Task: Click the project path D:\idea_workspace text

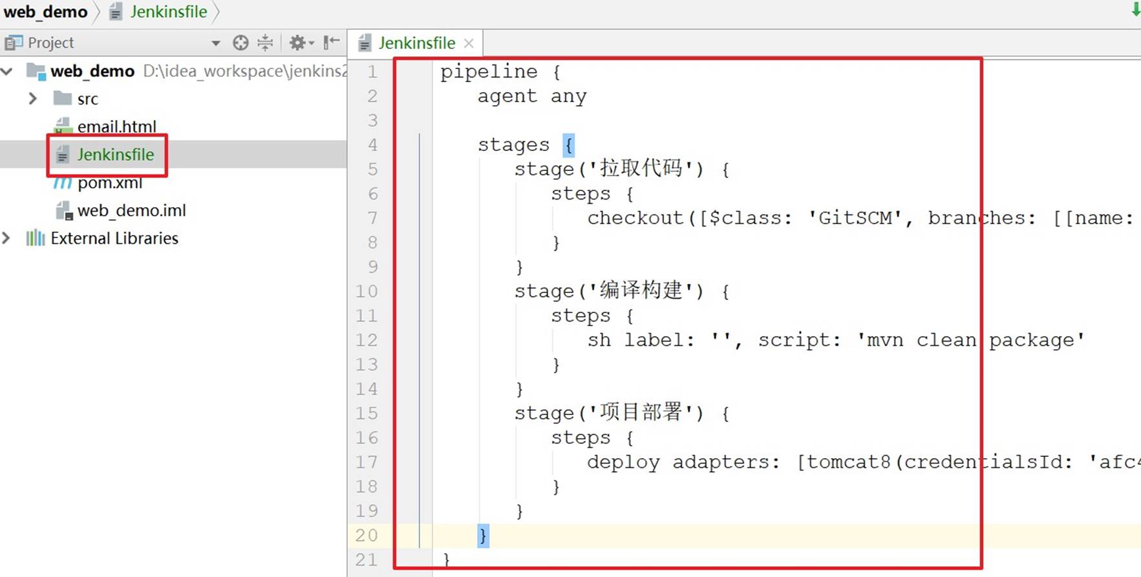Action: coord(244,71)
